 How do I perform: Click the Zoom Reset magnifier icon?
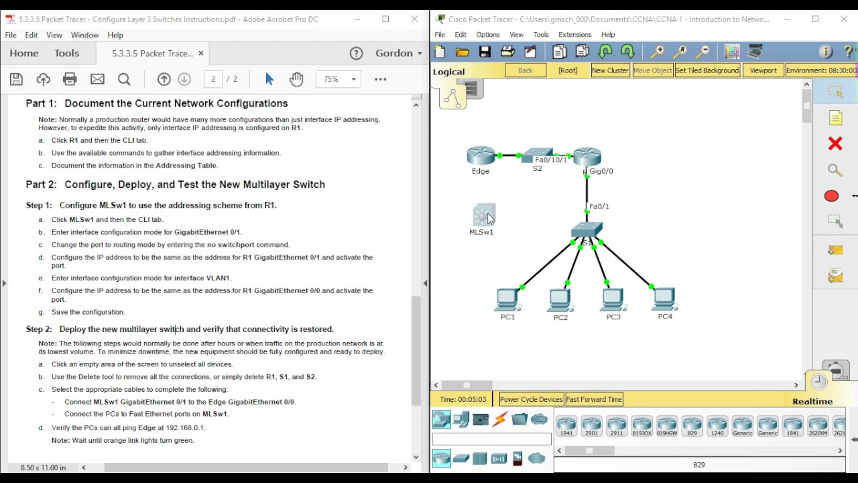(x=680, y=52)
